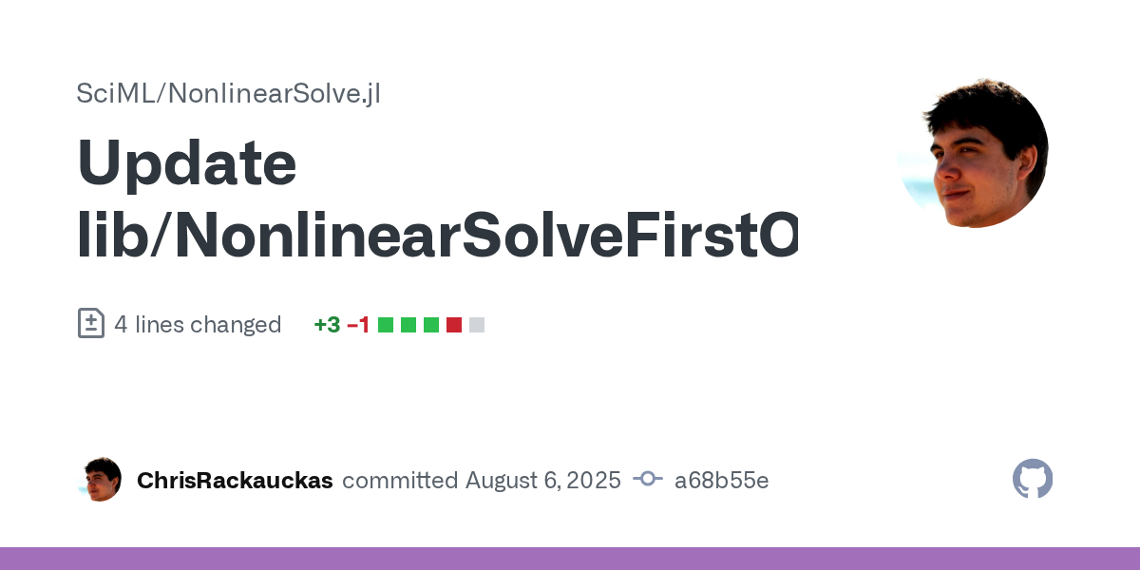Open the SciML/NonlinearSolve.jl repository link
This screenshot has width=1140, height=570.
click(x=229, y=94)
